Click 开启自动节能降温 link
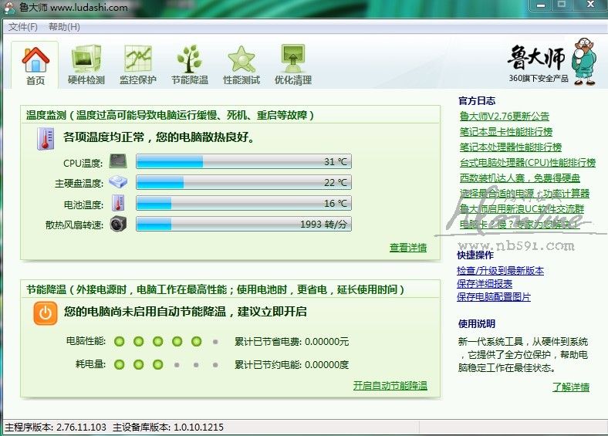 click(390, 386)
